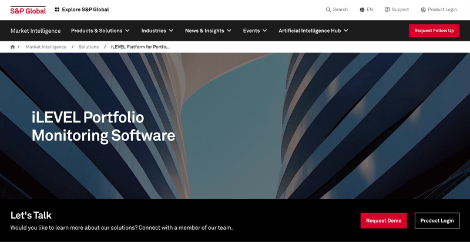470x242 pixels.
Task: Open the Product Login link in the header
Action: coord(442,9)
